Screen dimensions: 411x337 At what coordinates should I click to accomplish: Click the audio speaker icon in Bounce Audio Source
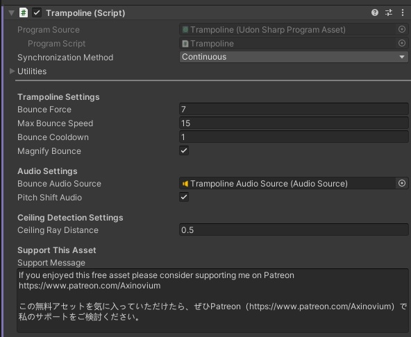(x=185, y=184)
